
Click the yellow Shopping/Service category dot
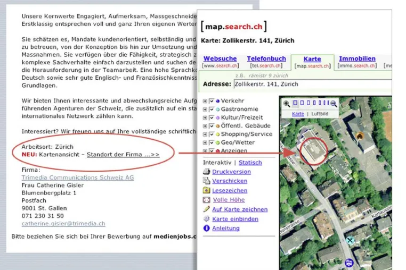[218, 134]
